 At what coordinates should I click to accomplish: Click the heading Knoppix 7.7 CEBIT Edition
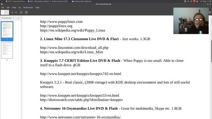[80, 61]
